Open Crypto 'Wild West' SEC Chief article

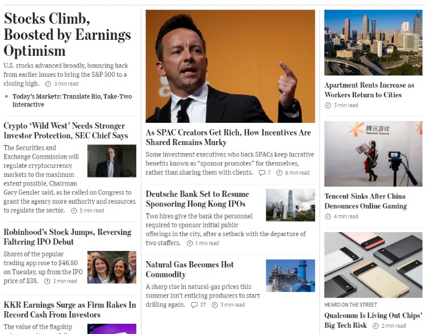tap(66, 131)
